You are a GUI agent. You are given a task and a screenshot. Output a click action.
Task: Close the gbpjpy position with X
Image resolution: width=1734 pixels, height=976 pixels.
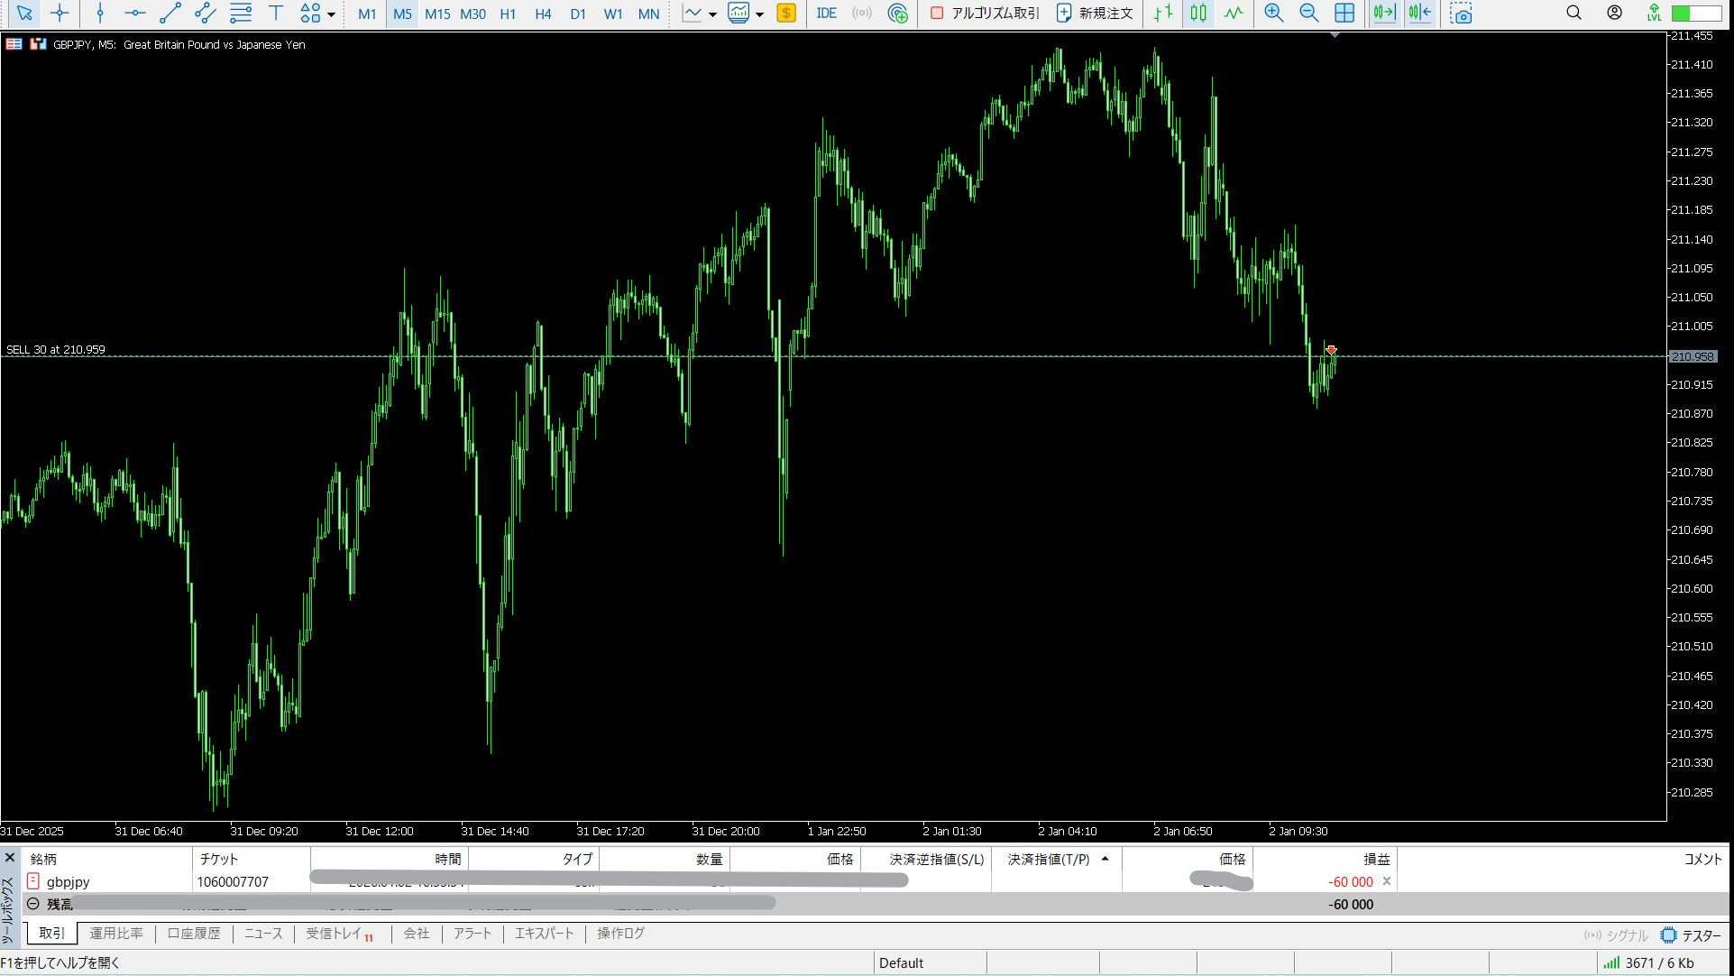coord(1387,881)
